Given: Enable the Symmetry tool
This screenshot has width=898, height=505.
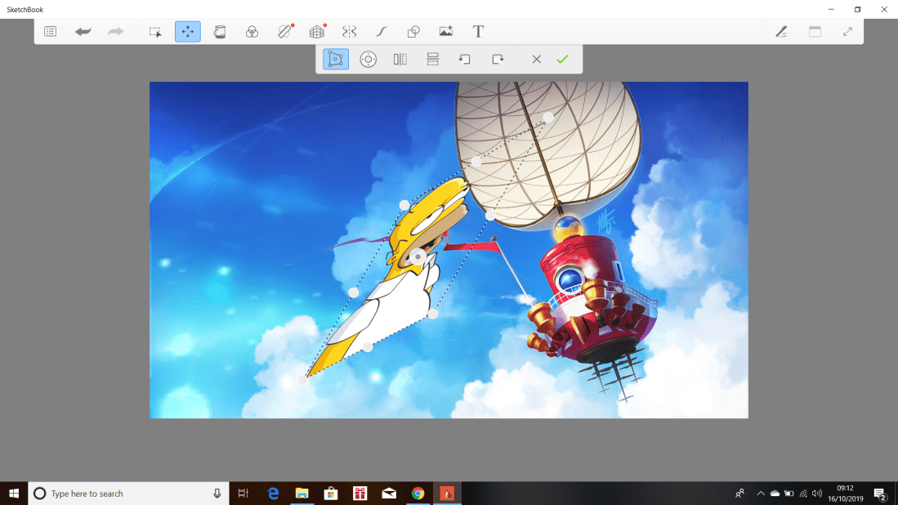Looking at the screenshot, I should click(x=349, y=31).
